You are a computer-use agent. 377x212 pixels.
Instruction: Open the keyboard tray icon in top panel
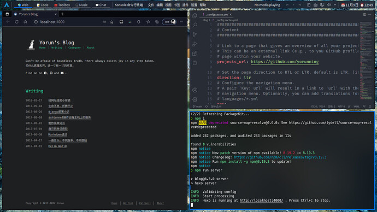pyautogui.click(x=315, y=5)
